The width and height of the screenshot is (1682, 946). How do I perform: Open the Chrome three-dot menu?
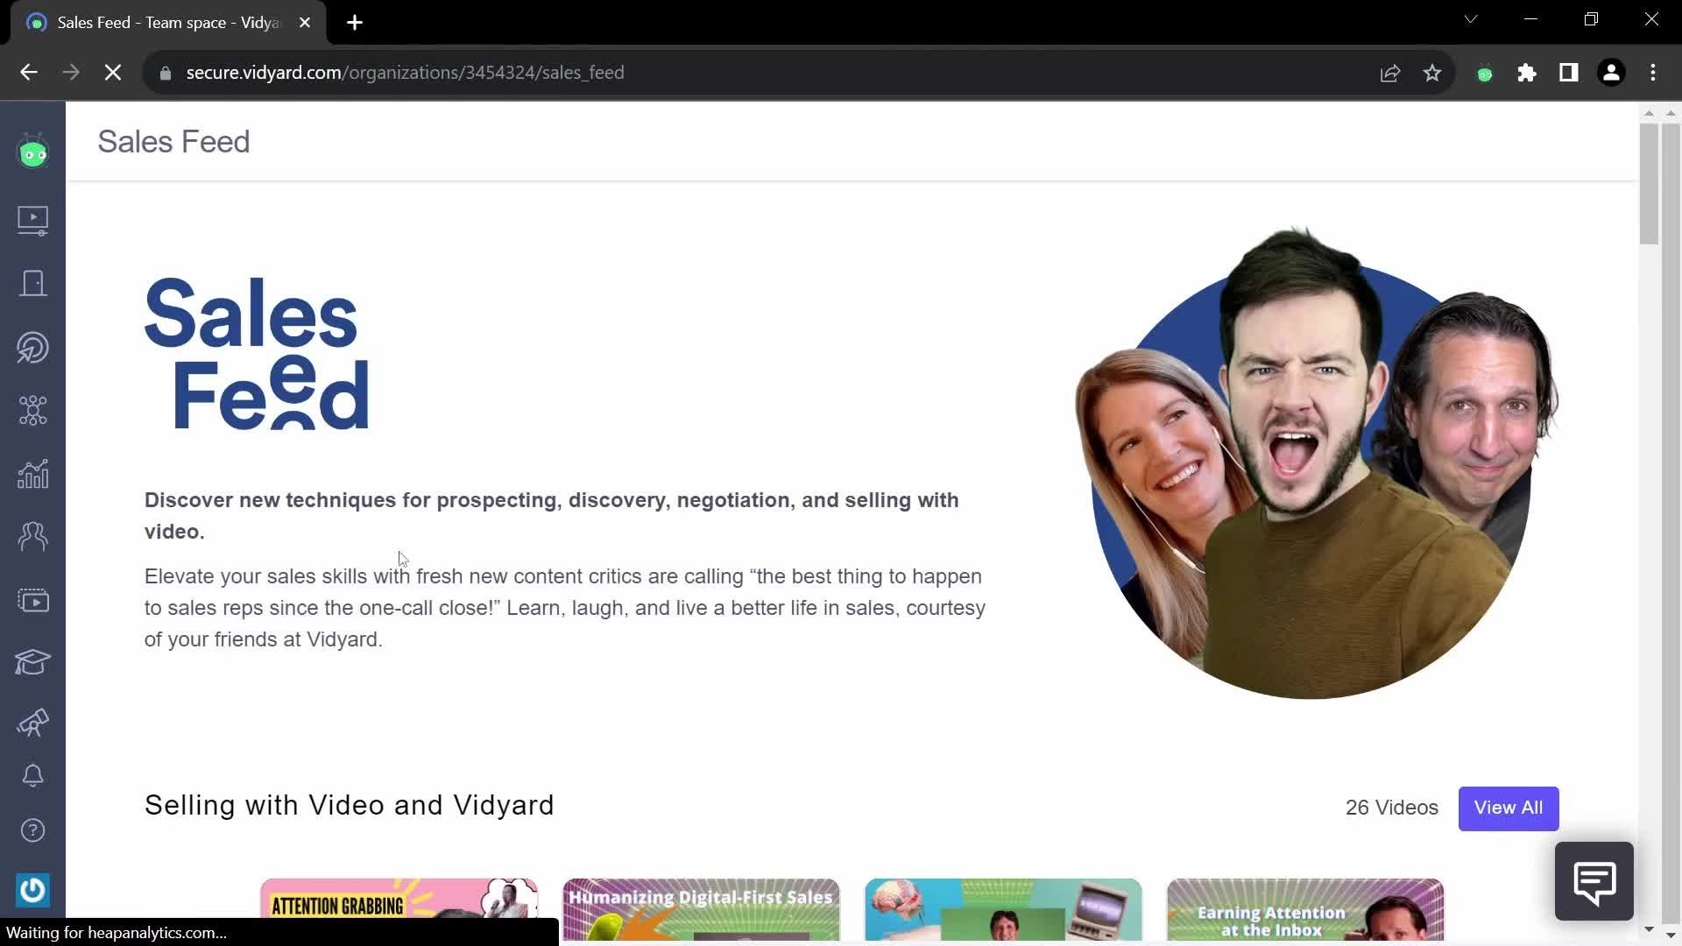[x=1653, y=73]
